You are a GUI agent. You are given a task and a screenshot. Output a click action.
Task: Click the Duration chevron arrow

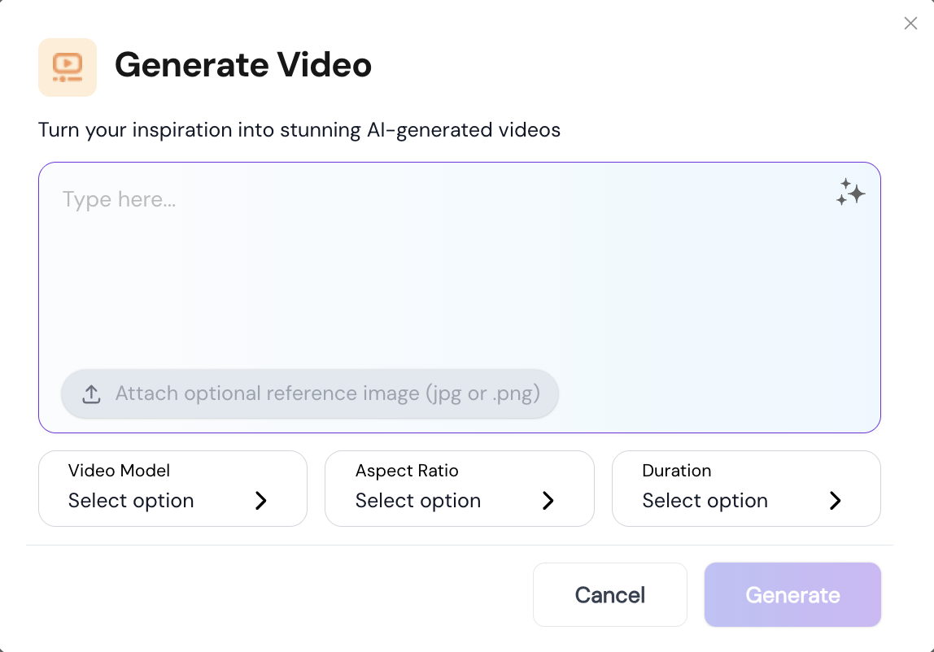point(835,501)
